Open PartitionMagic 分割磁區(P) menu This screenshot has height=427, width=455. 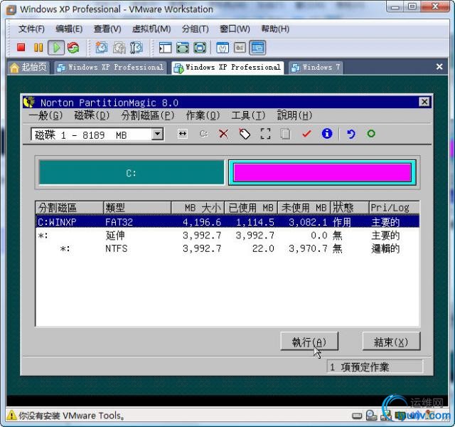click(148, 115)
